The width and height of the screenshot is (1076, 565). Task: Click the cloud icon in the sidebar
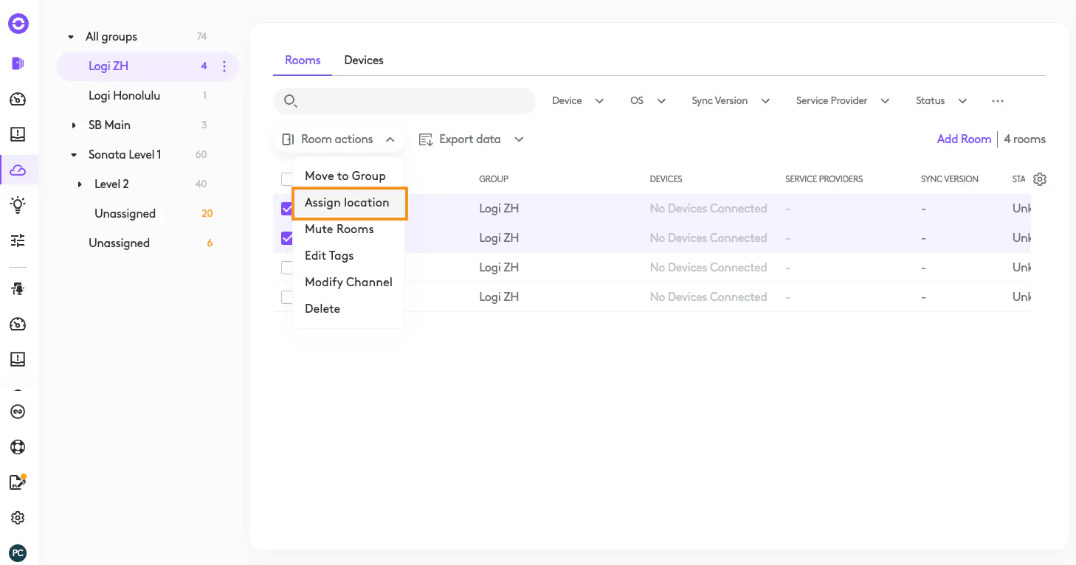click(x=18, y=170)
